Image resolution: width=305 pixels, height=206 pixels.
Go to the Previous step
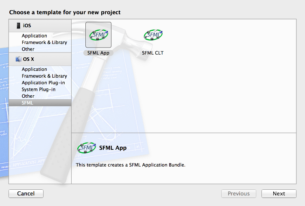coord(239,193)
